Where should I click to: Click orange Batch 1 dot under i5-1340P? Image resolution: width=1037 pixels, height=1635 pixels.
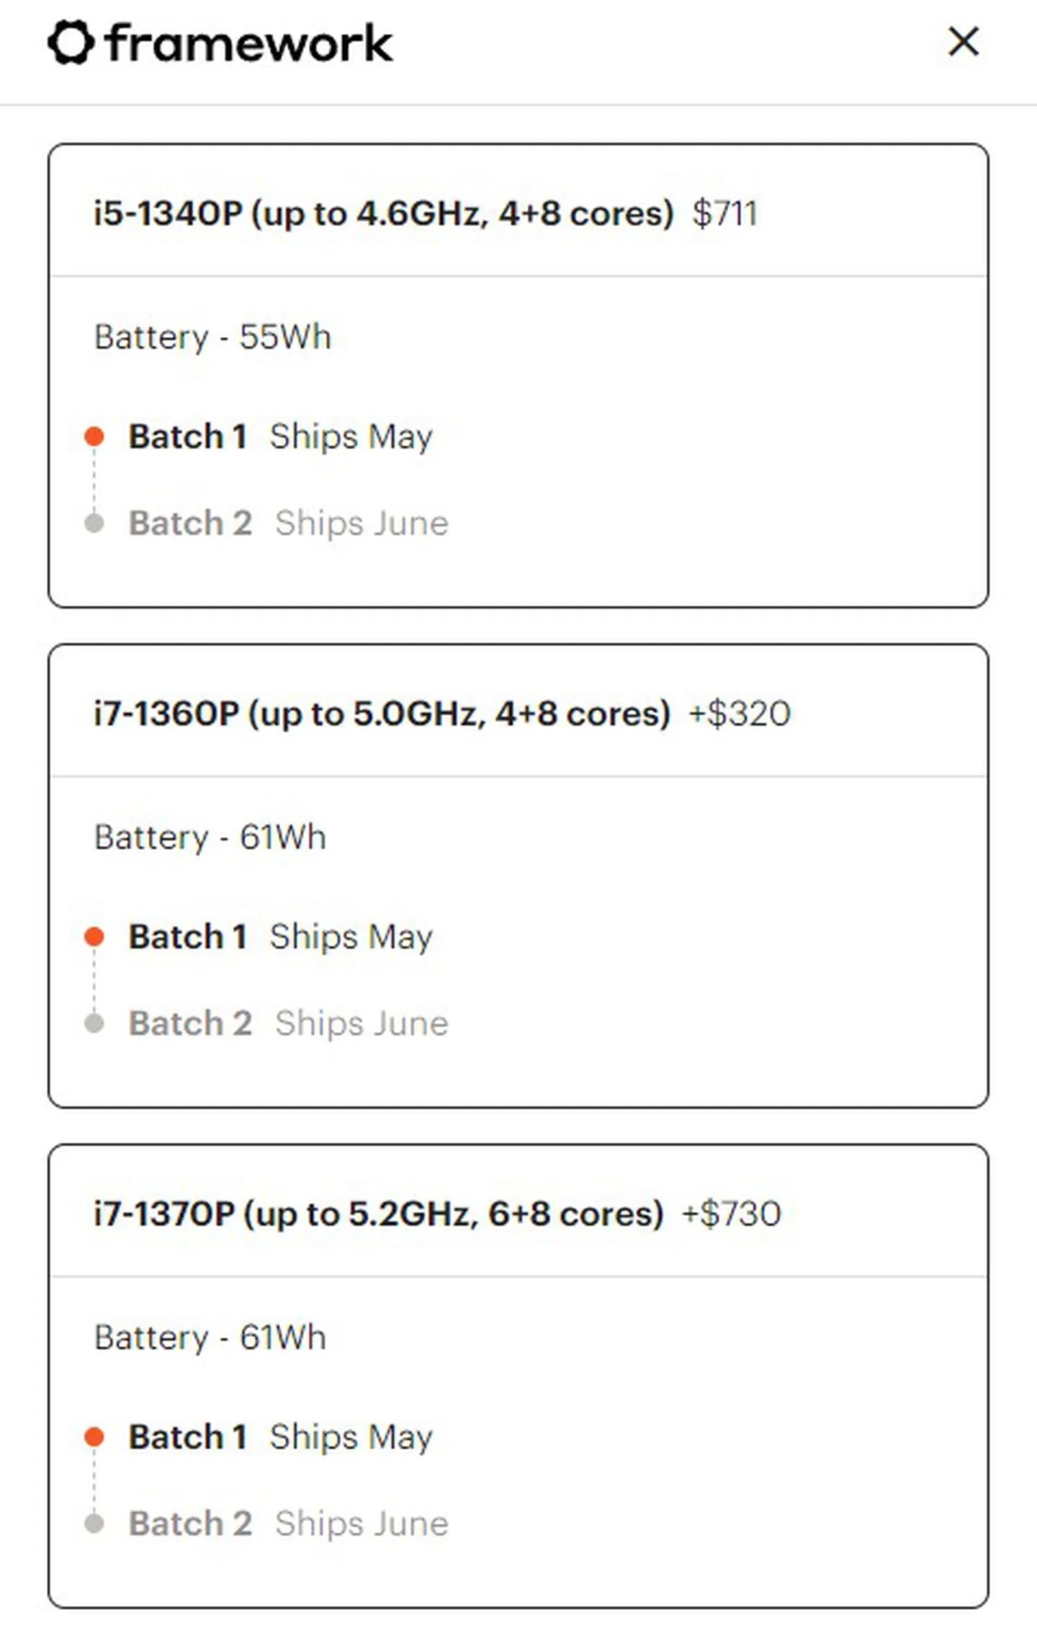tap(94, 436)
